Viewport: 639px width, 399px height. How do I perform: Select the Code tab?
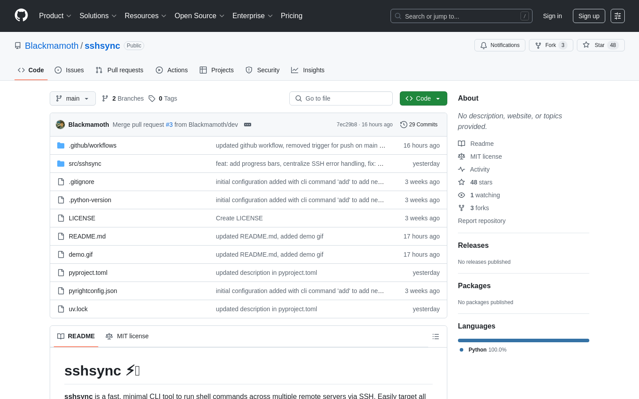[x=31, y=70]
